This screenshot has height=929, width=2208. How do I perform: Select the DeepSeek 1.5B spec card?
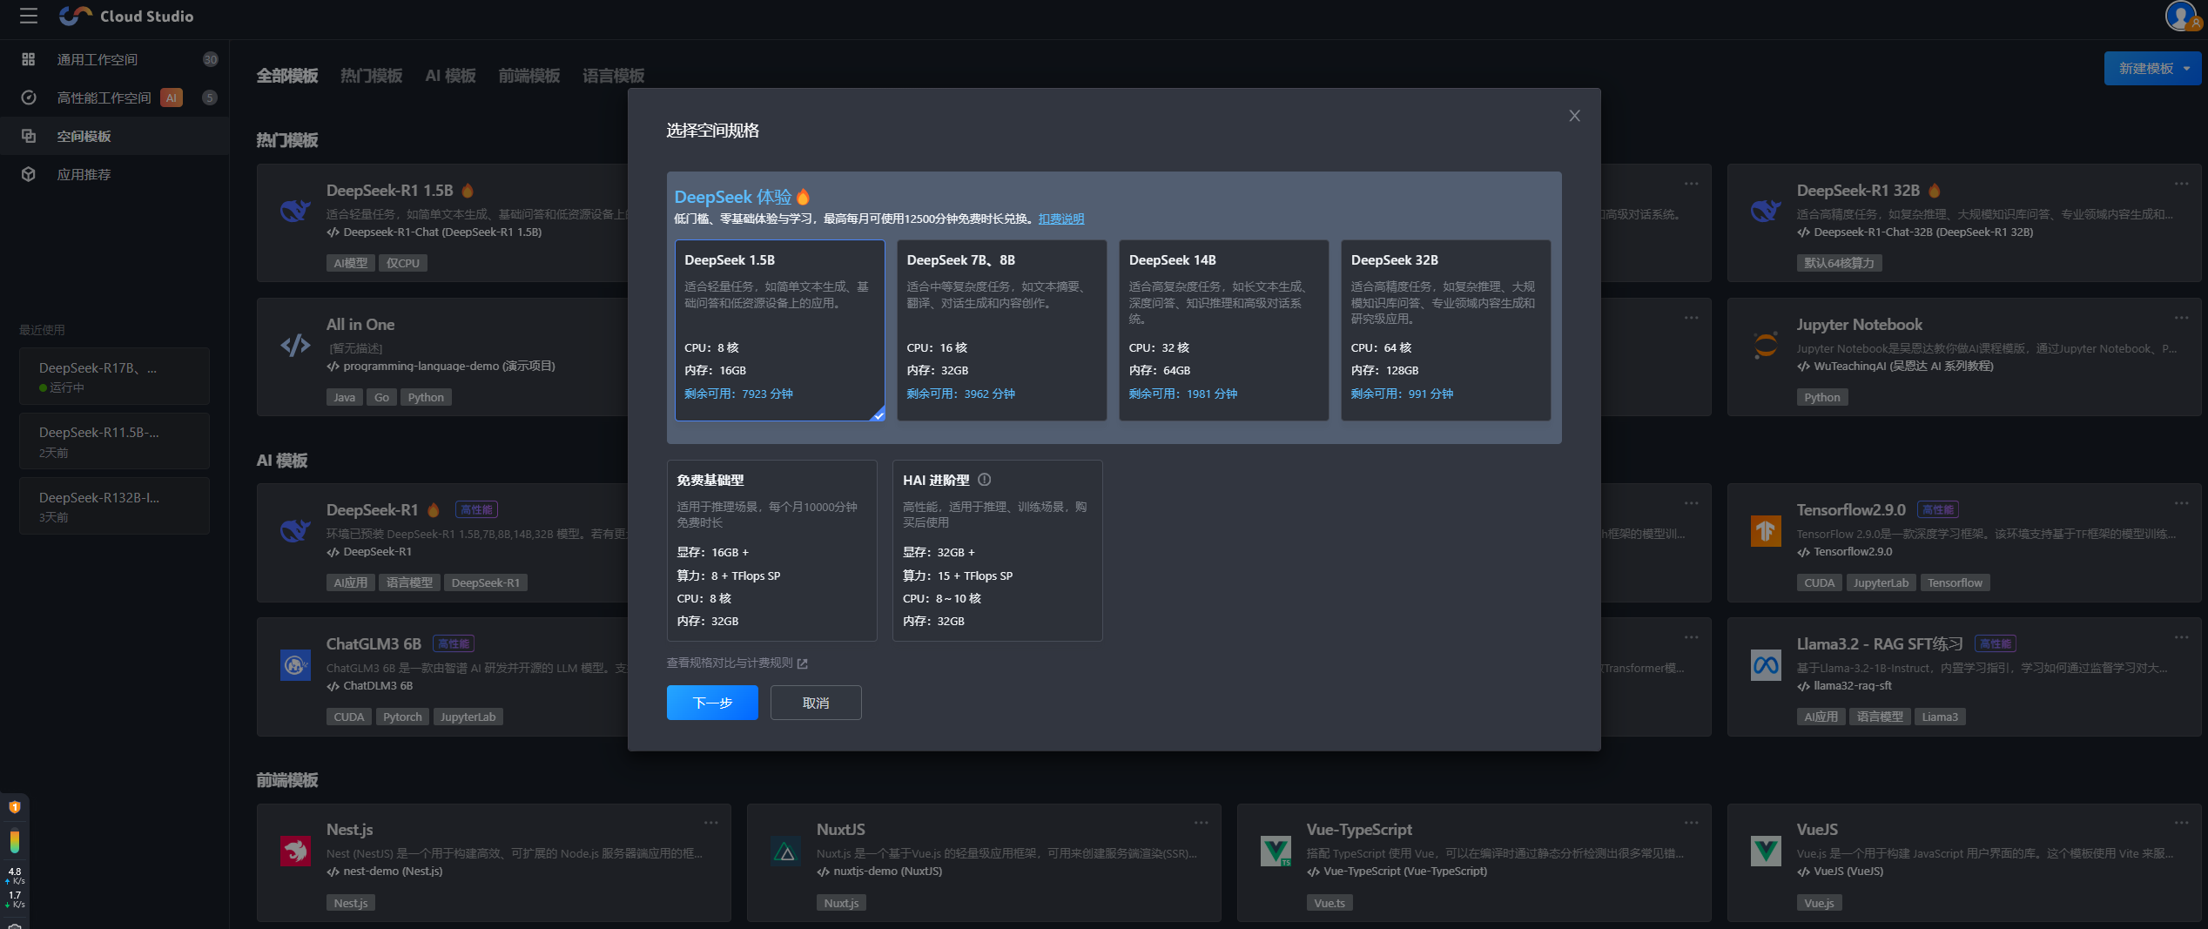click(x=780, y=330)
